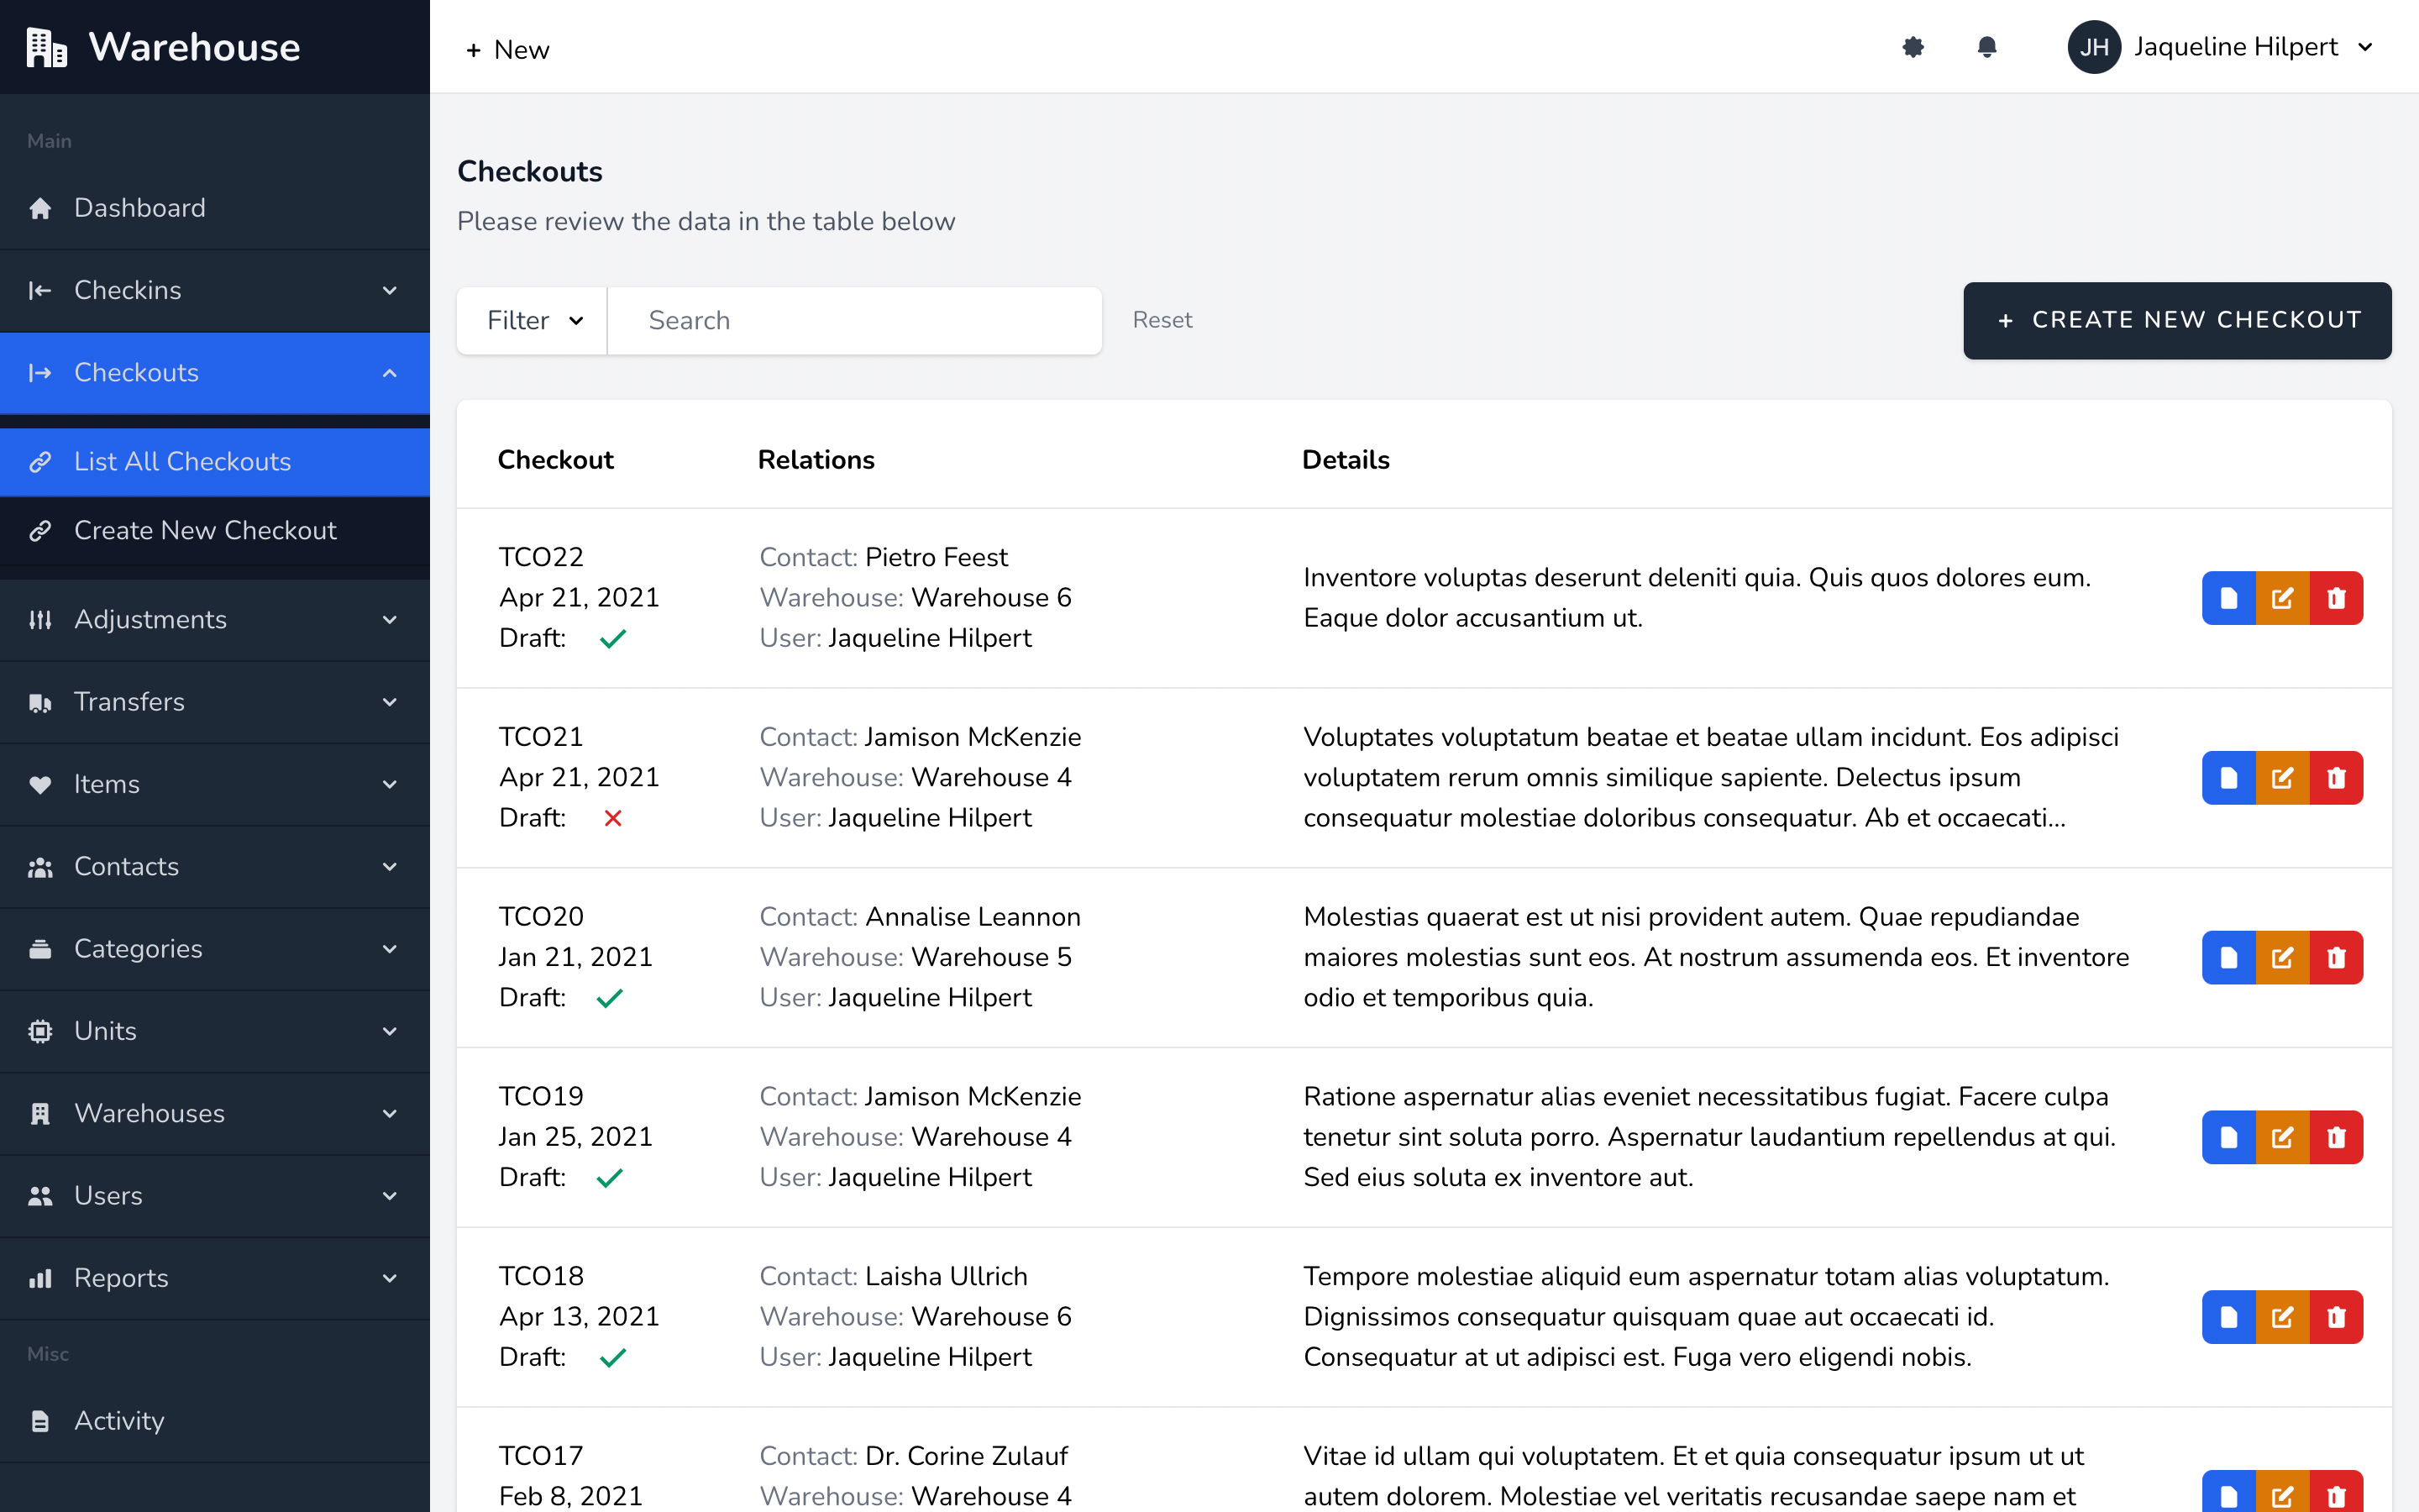Click the settings gear icon in header
The image size is (2419, 1512).
(1913, 47)
